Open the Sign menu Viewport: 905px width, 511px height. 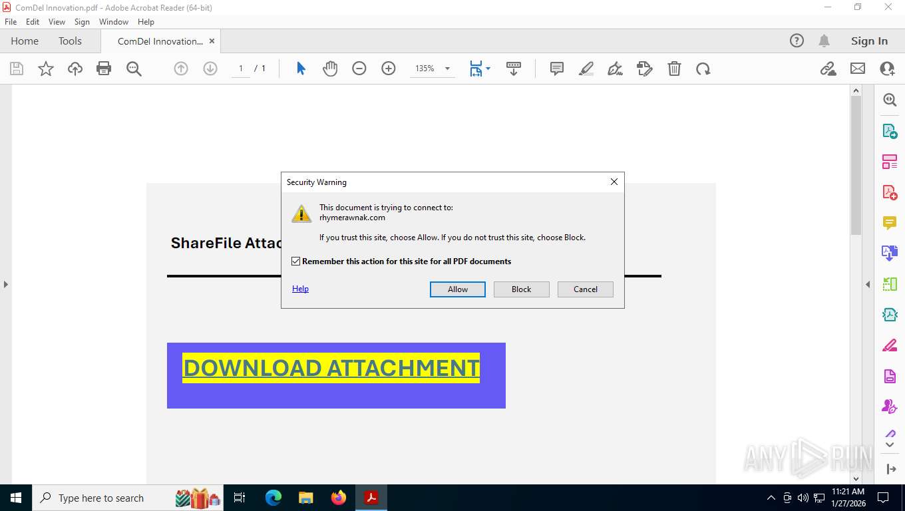pyautogui.click(x=82, y=22)
